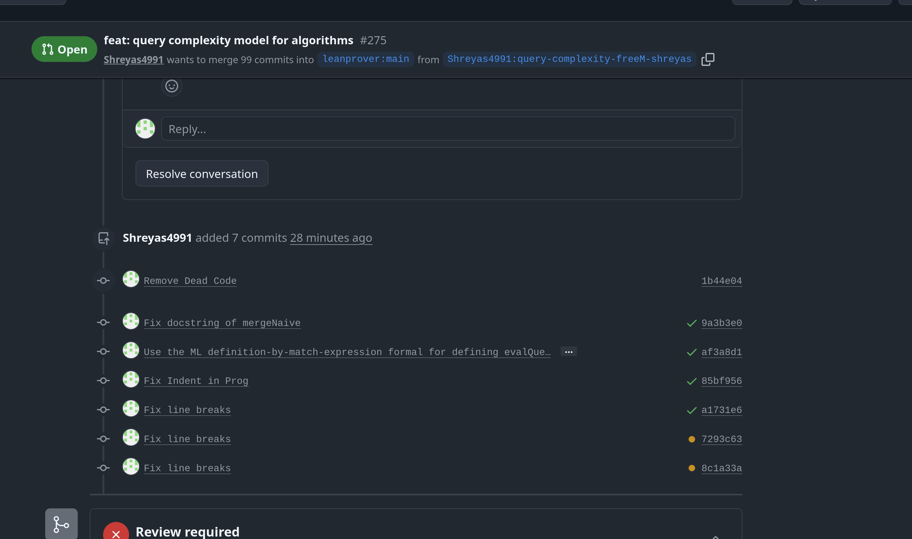
Task: Click the leanprover:main base branch label
Action: (365, 59)
